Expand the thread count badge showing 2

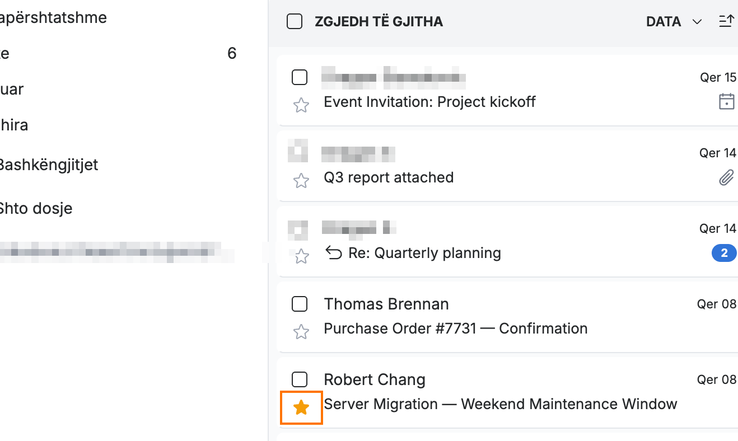724,254
